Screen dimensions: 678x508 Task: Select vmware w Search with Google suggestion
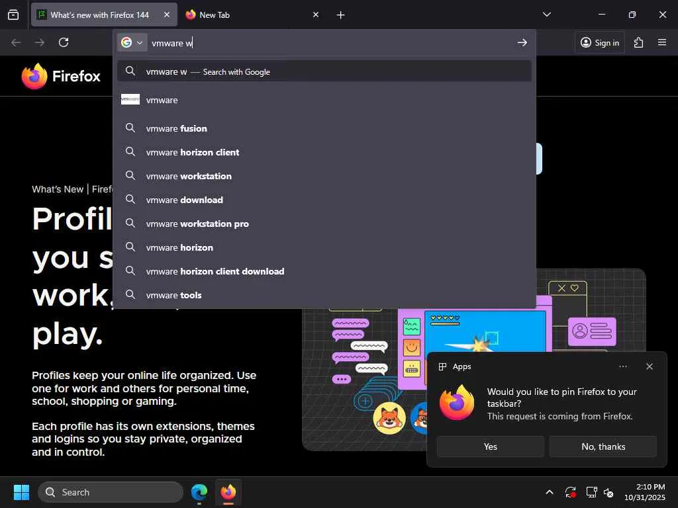coord(324,71)
